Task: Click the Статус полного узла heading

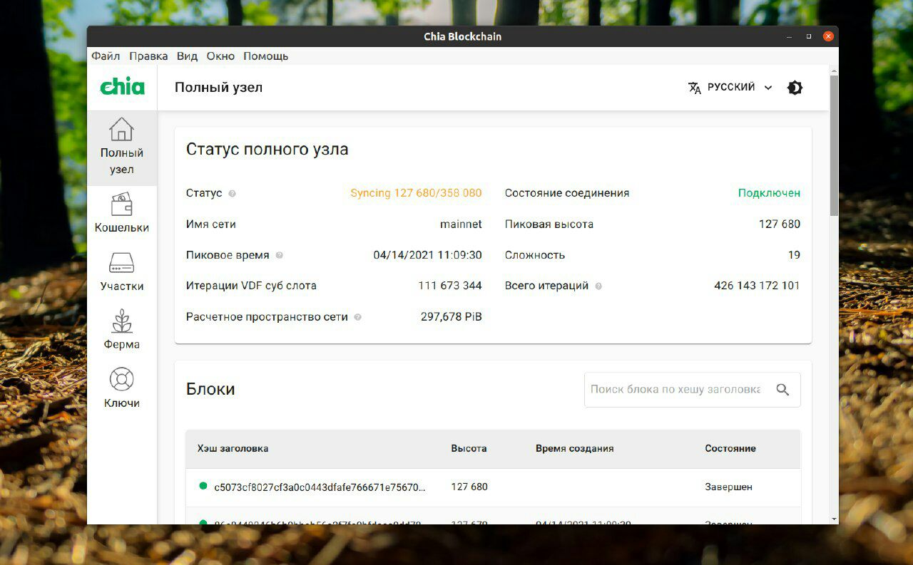Action: [x=267, y=150]
